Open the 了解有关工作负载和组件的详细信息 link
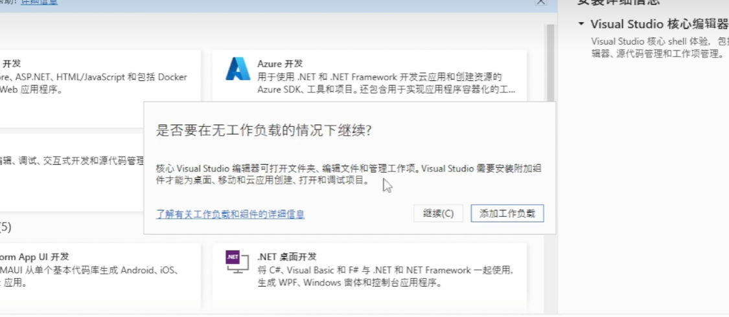This screenshot has width=729, height=317. 230,214
